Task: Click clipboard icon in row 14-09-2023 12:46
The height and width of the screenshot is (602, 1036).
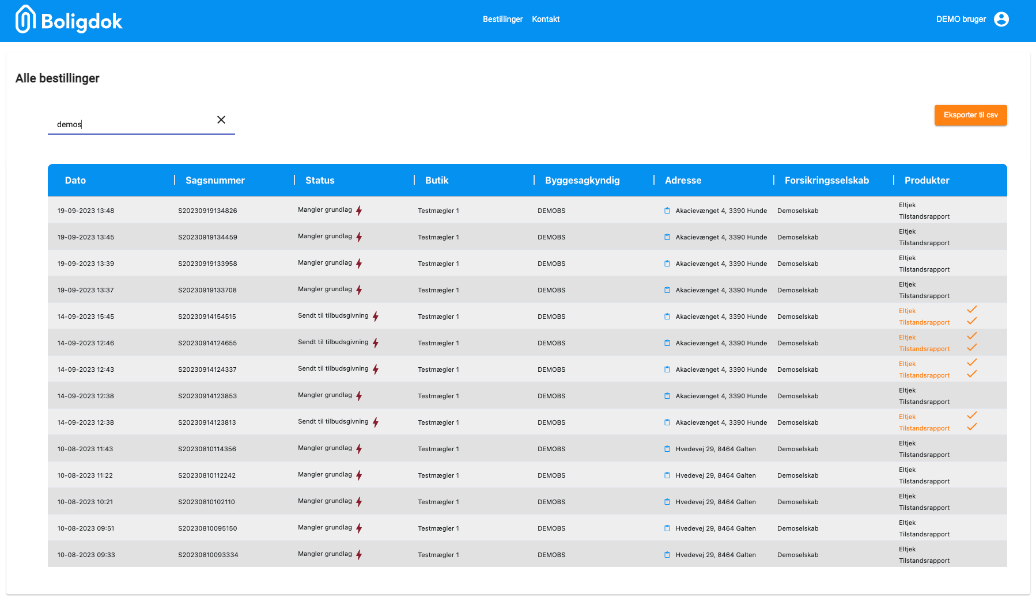Action: [x=667, y=343]
